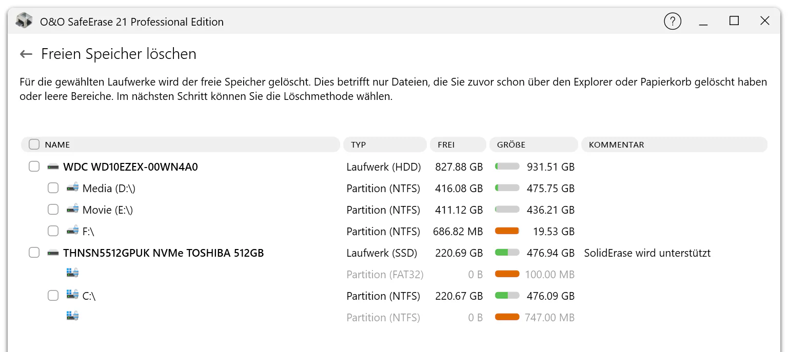Toggle the select-all checkbox in NAME header
This screenshot has height=352, width=788.
click(x=34, y=144)
